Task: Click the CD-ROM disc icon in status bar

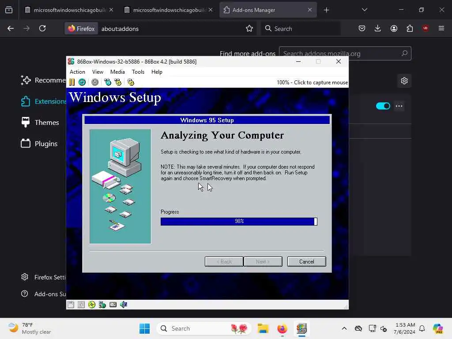Action: [x=92, y=305]
